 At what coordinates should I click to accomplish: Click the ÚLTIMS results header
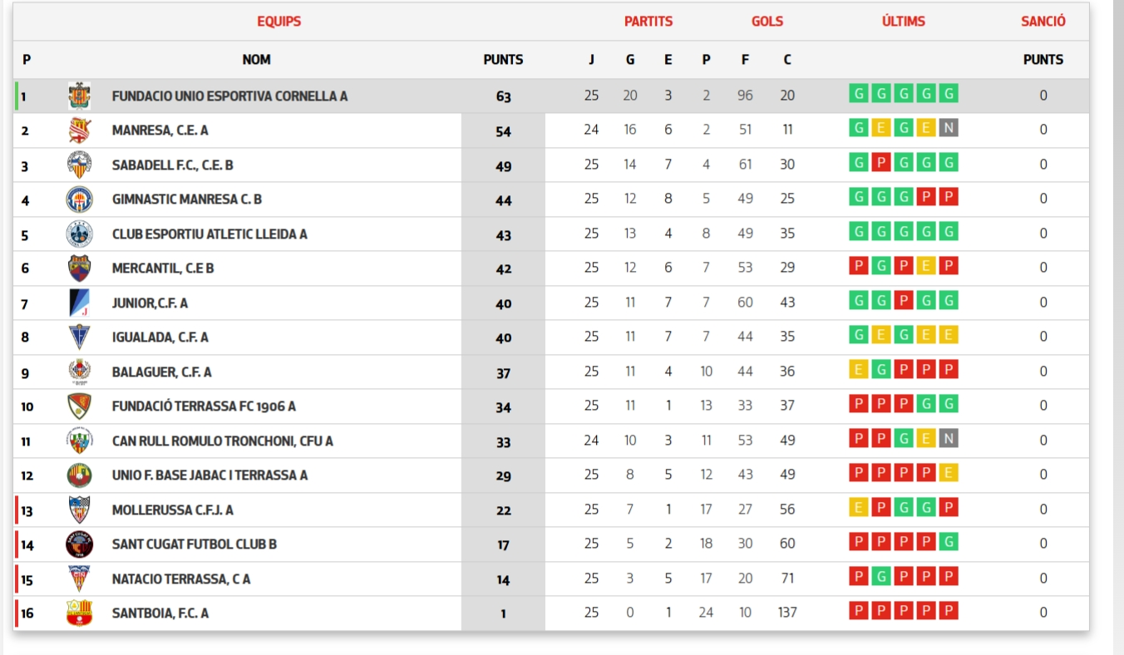pos(903,22)
